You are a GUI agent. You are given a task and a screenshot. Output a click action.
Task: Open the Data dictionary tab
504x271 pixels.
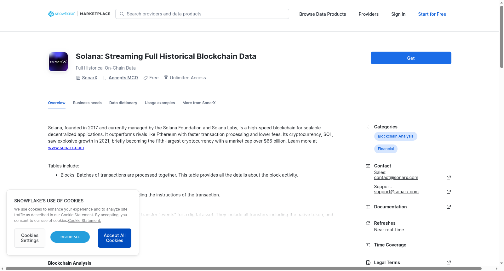pos(123,103)
